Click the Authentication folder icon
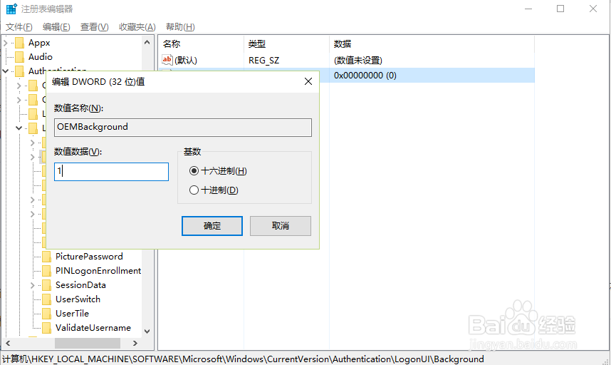Screen dimensions: 611x365 [x=19, y=71]
